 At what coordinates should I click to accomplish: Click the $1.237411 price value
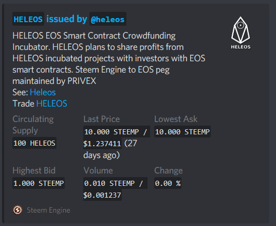click(x=102, y=144)
